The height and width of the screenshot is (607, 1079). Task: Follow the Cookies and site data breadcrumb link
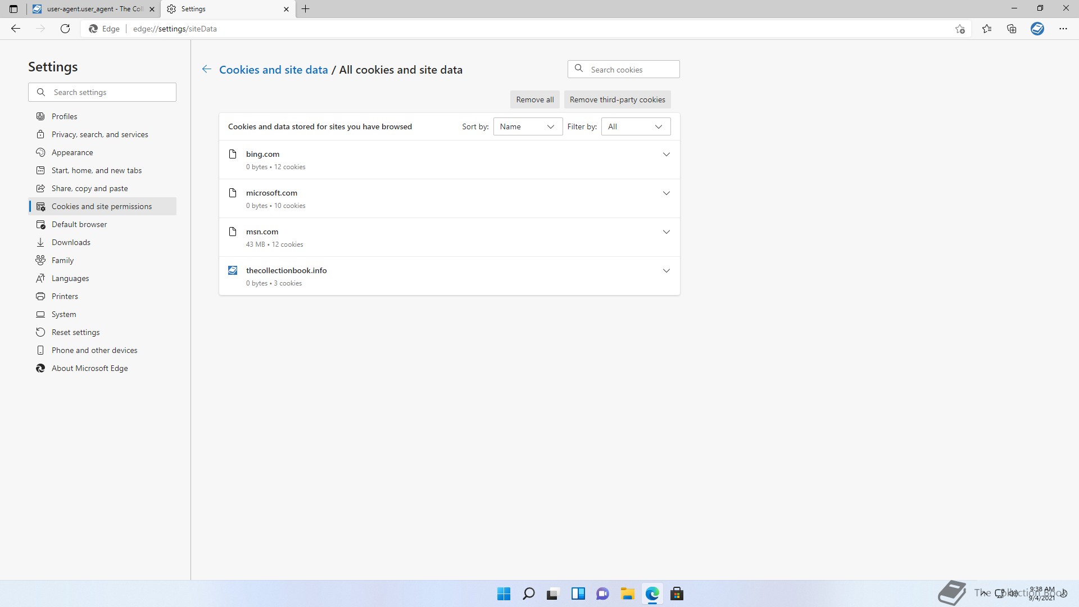click(x=273, y=70)
